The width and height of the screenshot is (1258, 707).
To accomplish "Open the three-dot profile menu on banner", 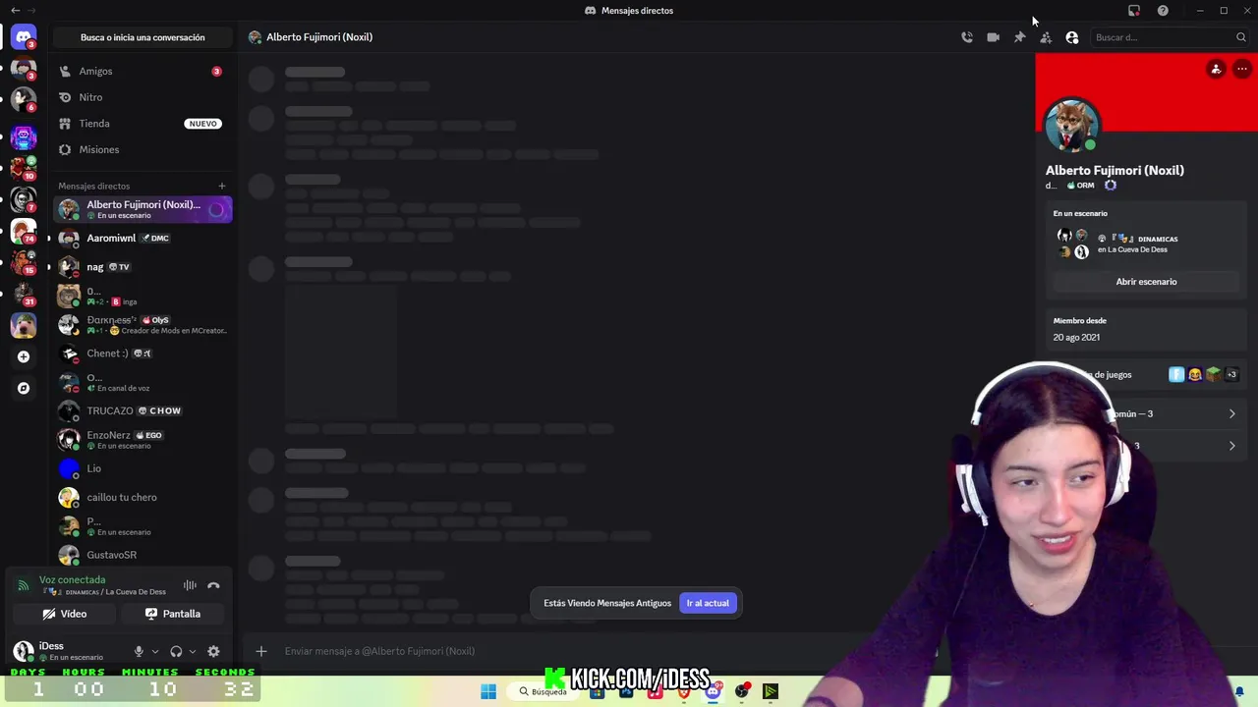I will 1242,69.
